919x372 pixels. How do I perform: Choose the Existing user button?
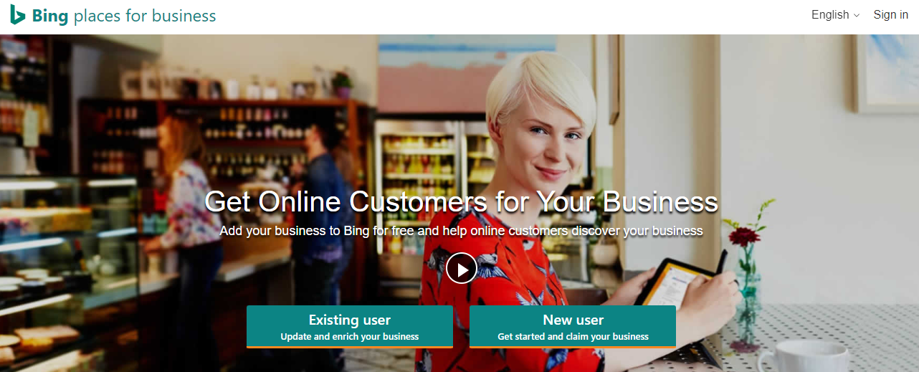point(350,327)
